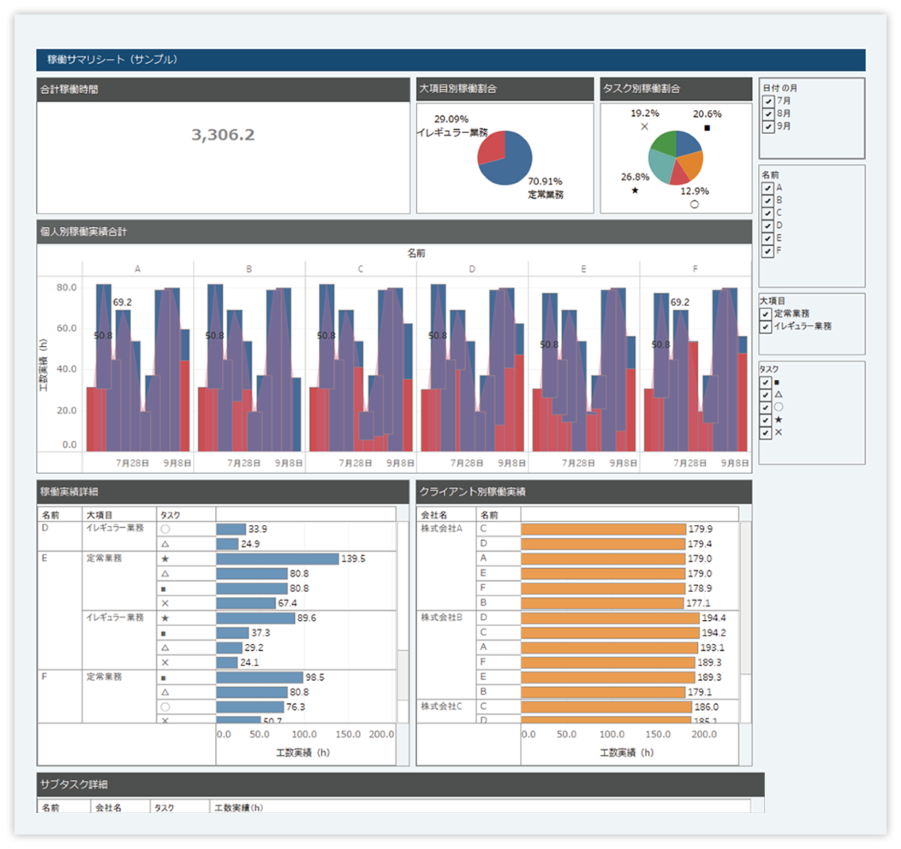Click the 7月28日 axis label under A
The width and height of the screenshot is (901, 849).
pyautogui.click(x=132, y=463)
